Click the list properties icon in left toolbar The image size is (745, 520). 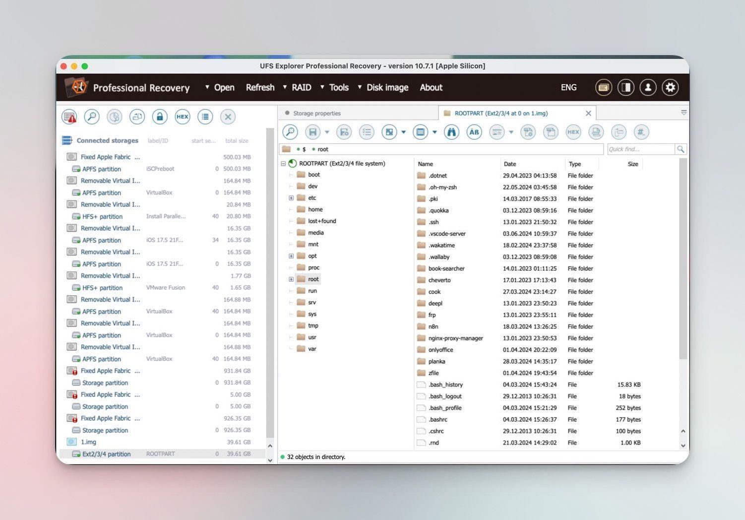tap(205, 117)
